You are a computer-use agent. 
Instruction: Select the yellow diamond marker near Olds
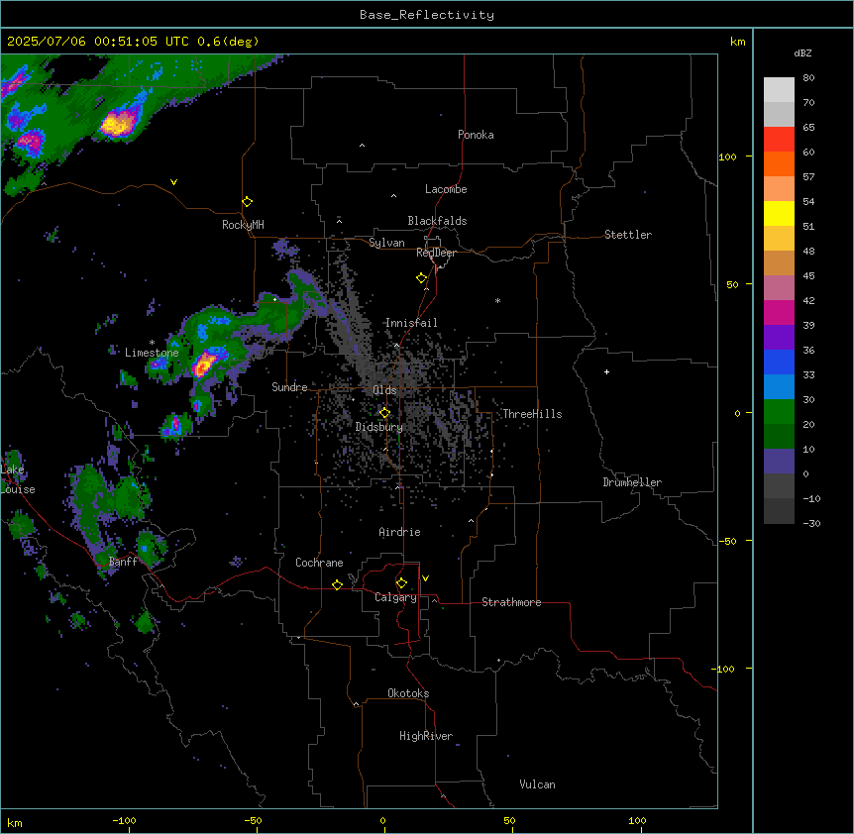click(x=384, y=413)
